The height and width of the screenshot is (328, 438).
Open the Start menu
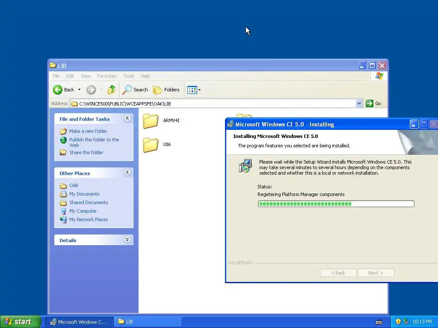pos(21,322)
